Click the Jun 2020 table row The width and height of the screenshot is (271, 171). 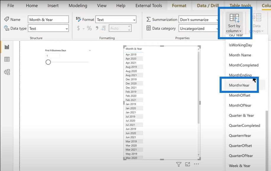134,133
